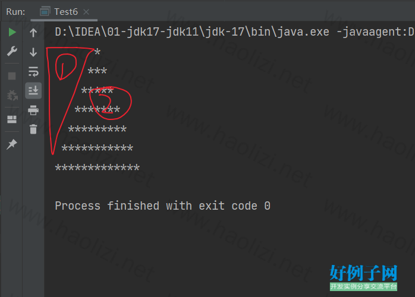Stop the process with the square icon

pyautogui.click(x=12, y=76)
